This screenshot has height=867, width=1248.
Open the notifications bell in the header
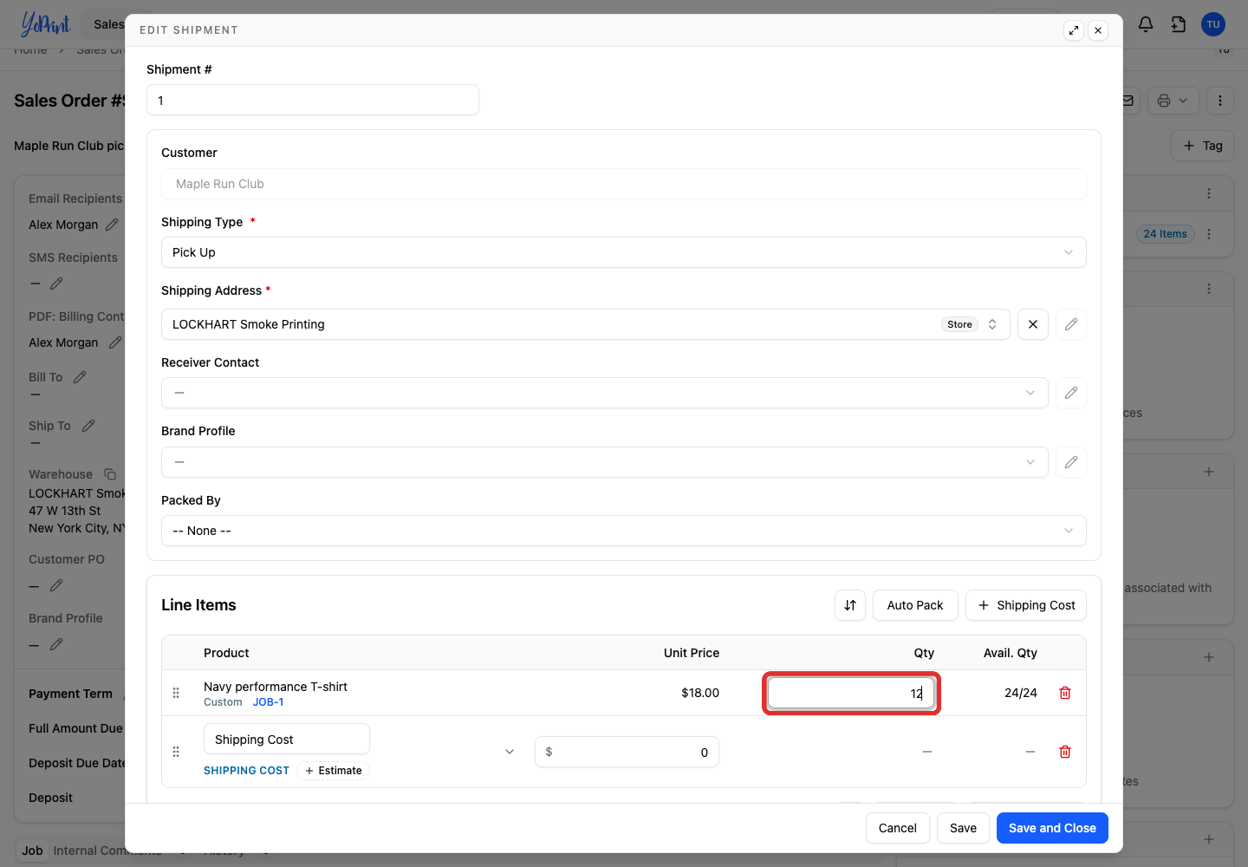(1146, 24)
